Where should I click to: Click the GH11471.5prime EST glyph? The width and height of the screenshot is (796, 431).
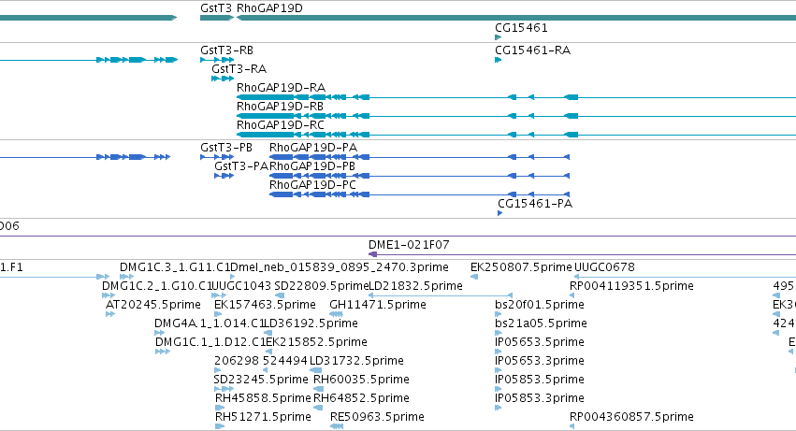pos(336,314)
